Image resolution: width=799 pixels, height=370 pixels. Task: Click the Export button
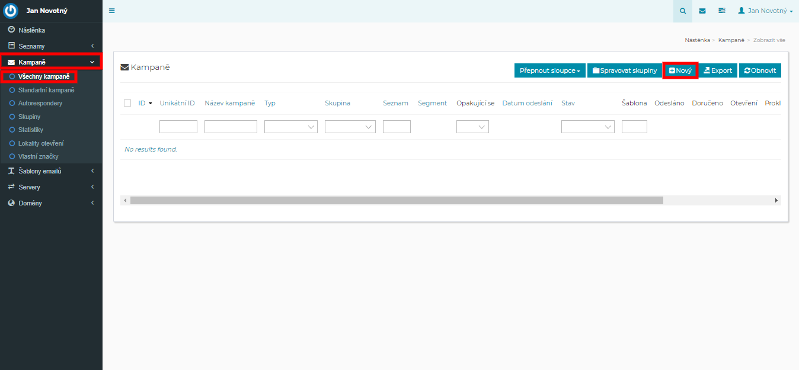718,70
